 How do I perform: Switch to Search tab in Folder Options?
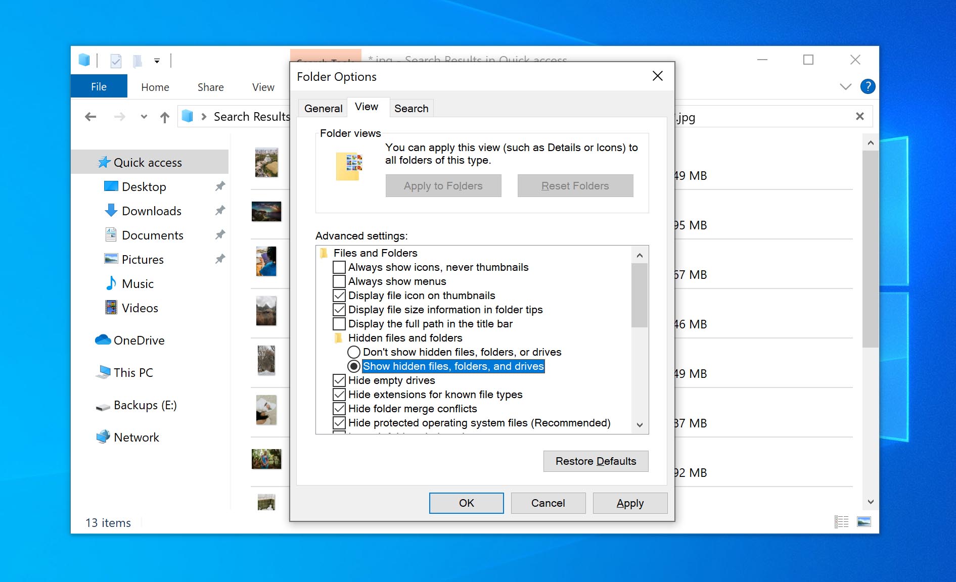click(x=411, y=108)
